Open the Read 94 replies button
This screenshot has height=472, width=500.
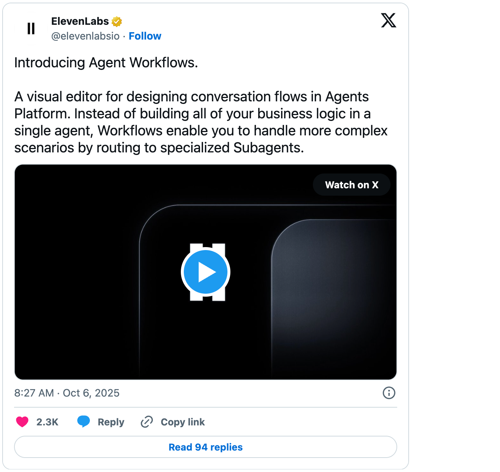pos(206,447)
